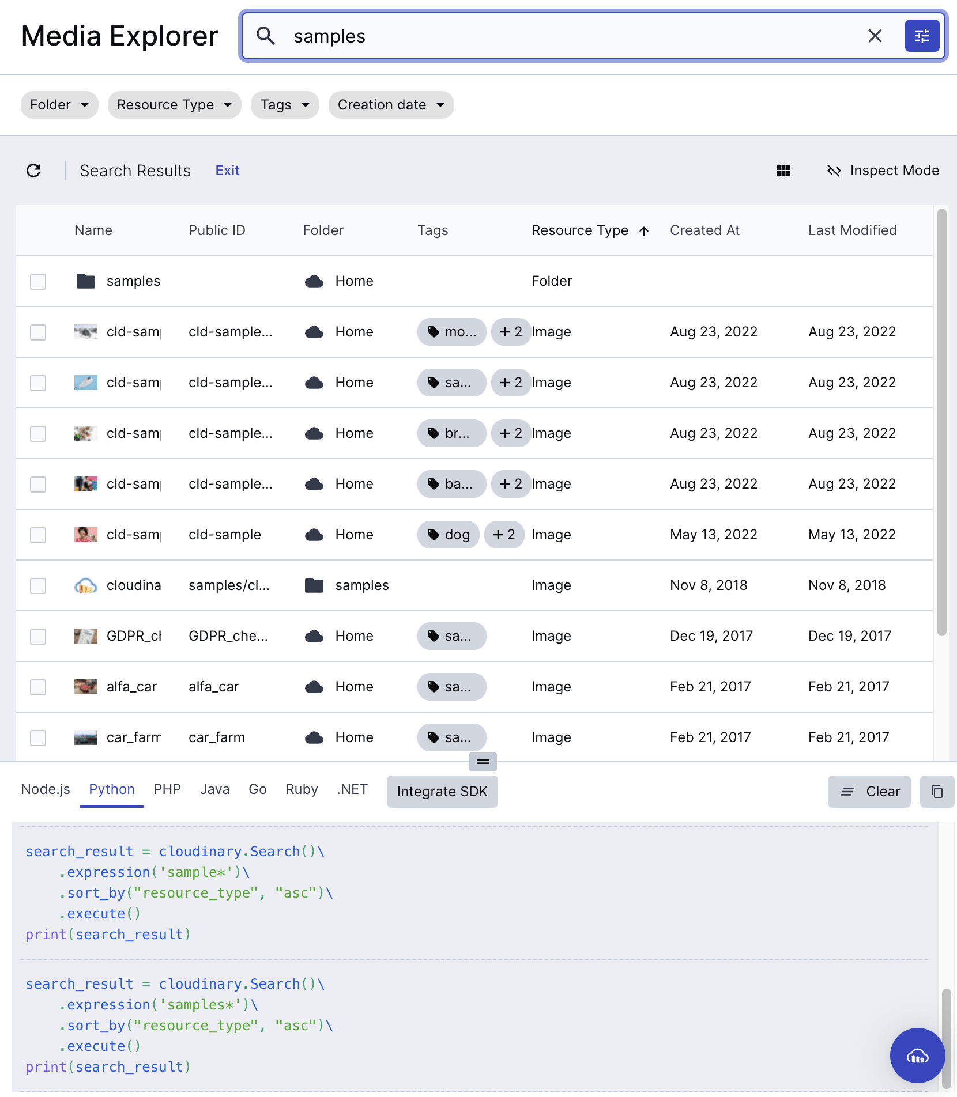Click the advanced search filters icon

click(922, 36)
